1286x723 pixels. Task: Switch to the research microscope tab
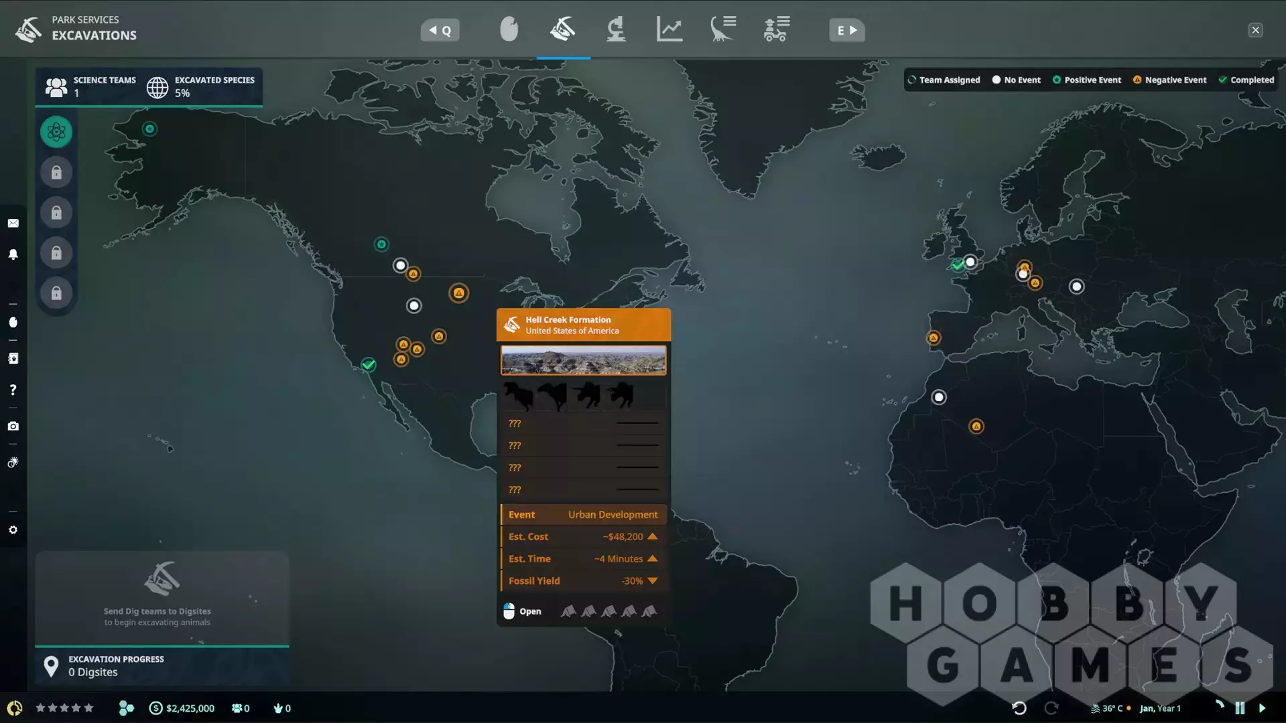(616, 30)
